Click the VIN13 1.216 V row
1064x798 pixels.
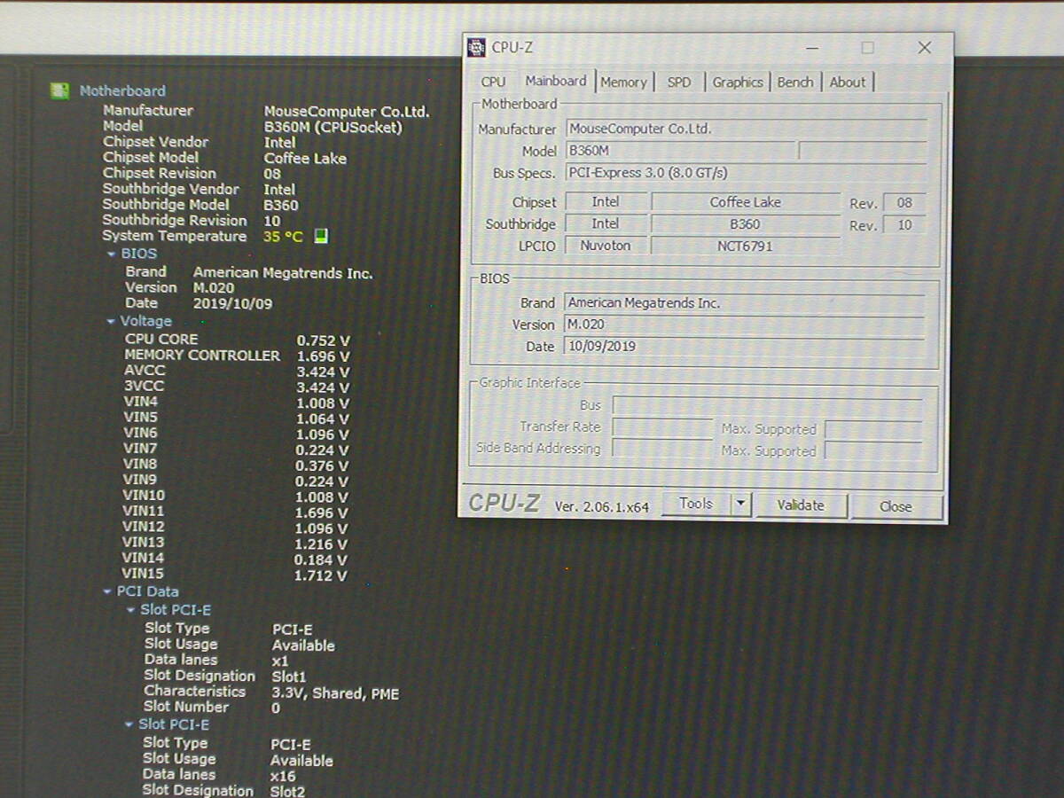(235, 544)
